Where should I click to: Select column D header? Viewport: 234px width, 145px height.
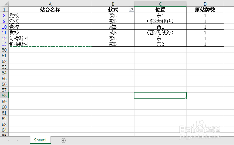(x=205, y=4)
